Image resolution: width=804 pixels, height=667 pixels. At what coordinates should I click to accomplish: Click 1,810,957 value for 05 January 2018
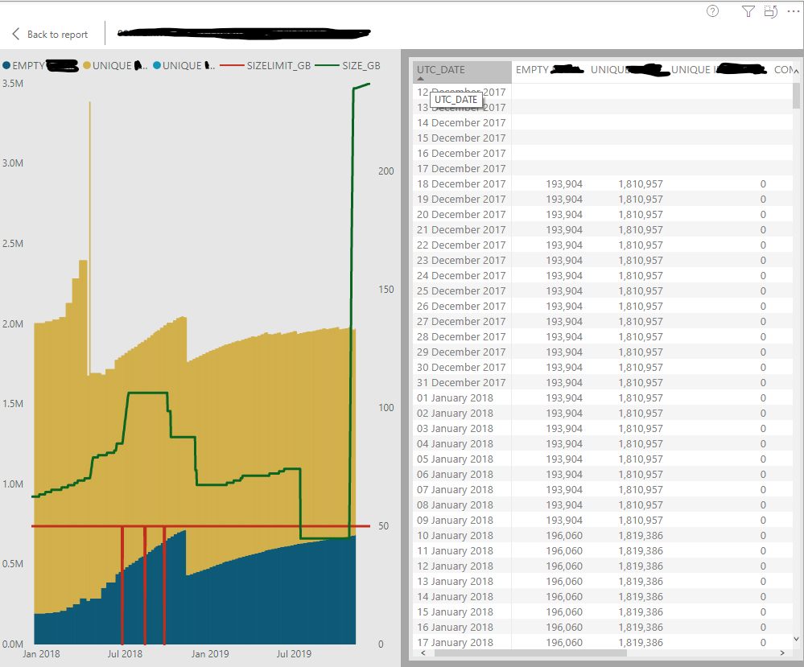pos(641,459)
